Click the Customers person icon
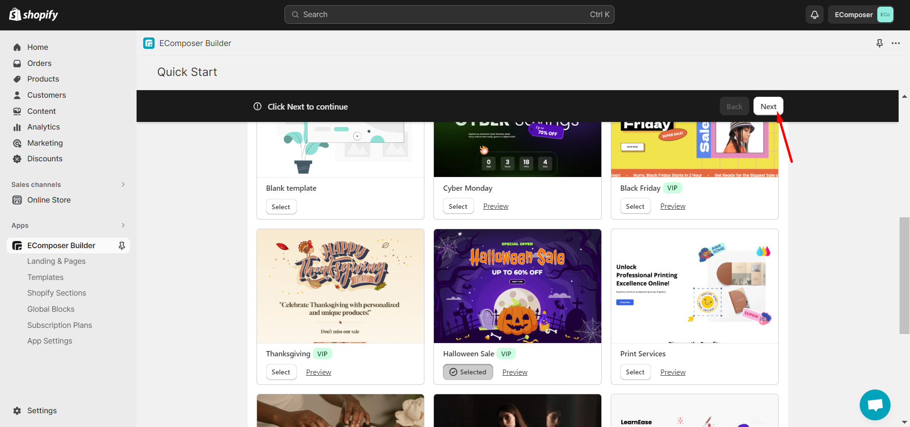The height and width of the screenshot is (427, 910). click(17, 95)
